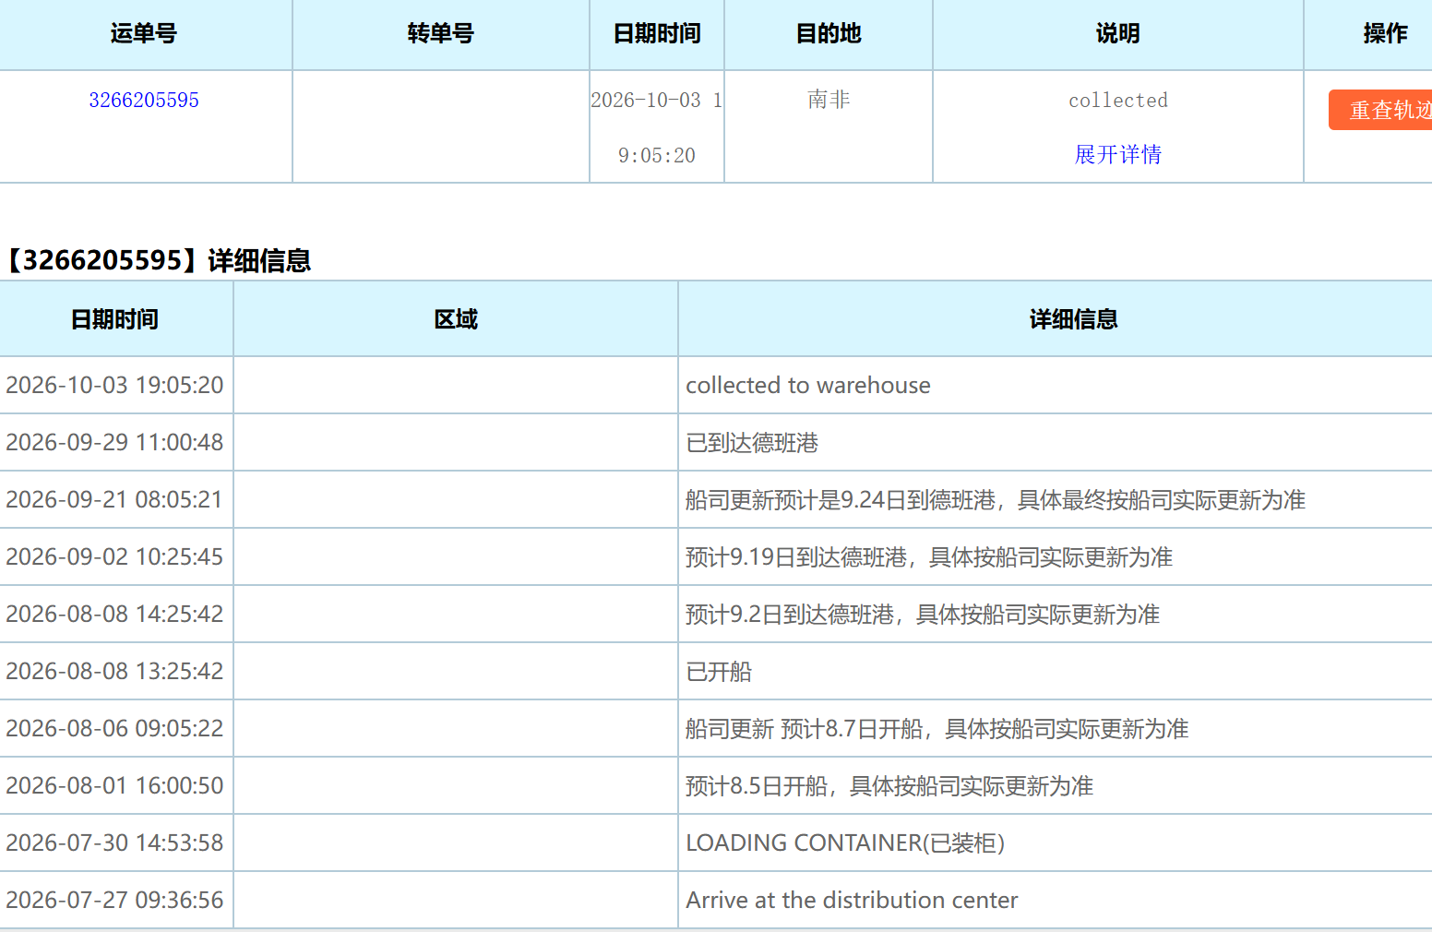Click date cell 2026-08-08 14:25:42
1432x932 pixels.
point(115,614)
